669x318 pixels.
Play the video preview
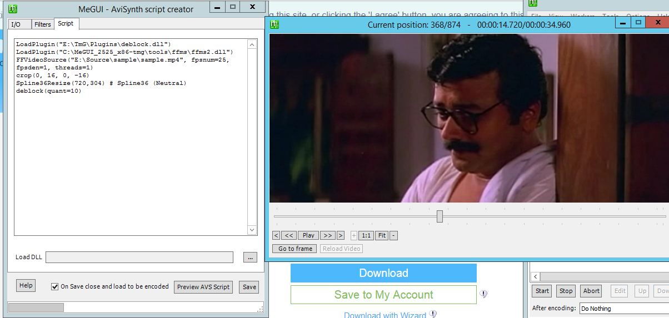click(308, 235)
